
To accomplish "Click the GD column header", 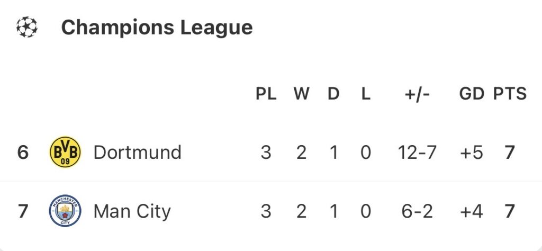I will pyautogui.click(x=472, y=94).
